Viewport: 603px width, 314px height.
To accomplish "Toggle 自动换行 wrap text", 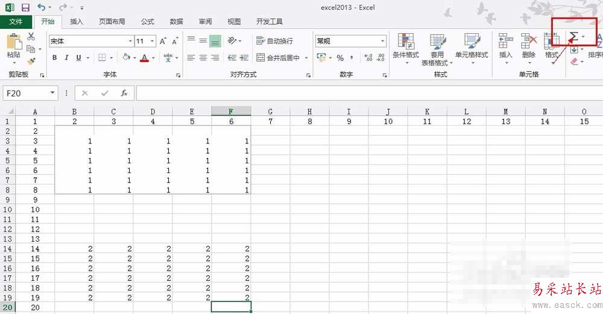I will click(274, 41).
